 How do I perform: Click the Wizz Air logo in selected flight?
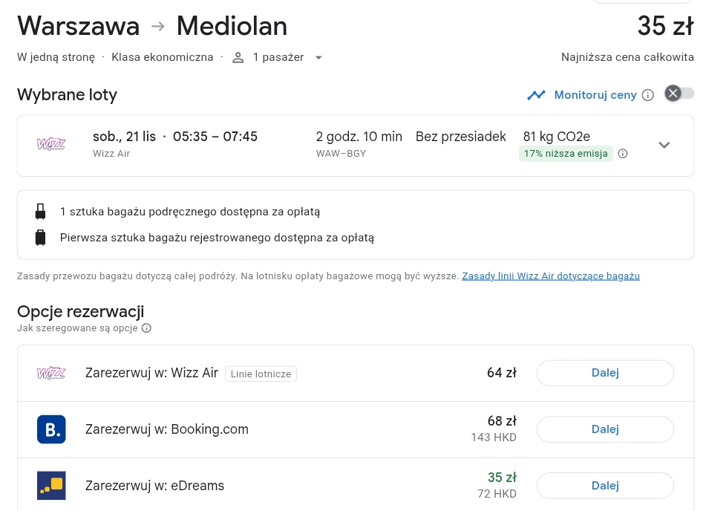tap(51, 144)
